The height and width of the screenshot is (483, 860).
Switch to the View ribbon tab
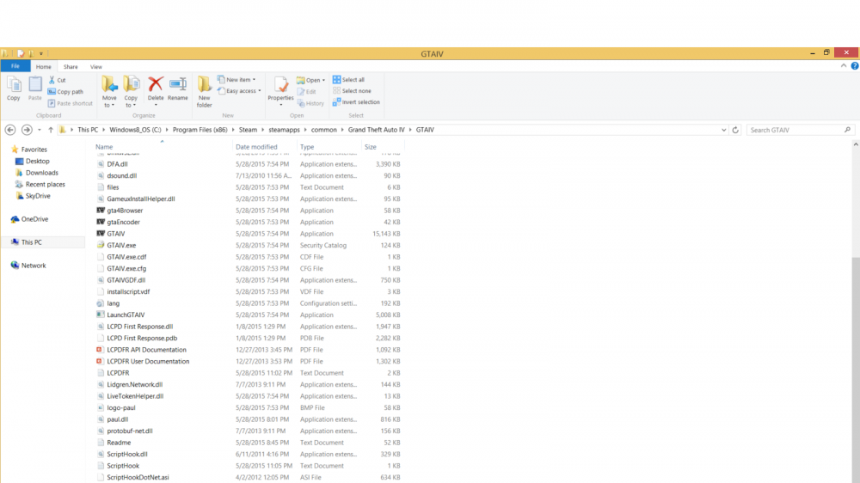pos(96,67)
